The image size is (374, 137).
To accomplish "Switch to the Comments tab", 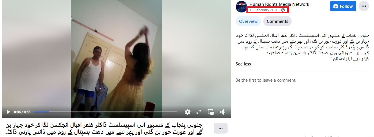I will click(x=277, y=21).
